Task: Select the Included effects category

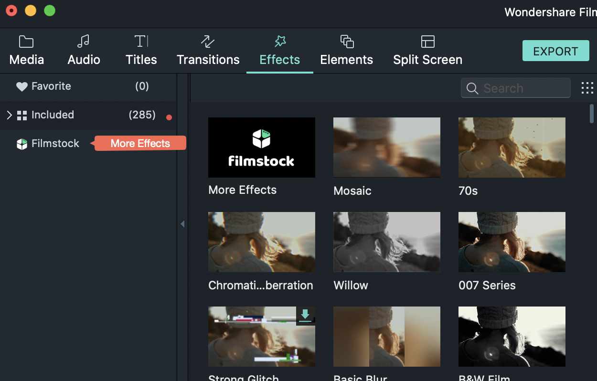Action: 88,115
